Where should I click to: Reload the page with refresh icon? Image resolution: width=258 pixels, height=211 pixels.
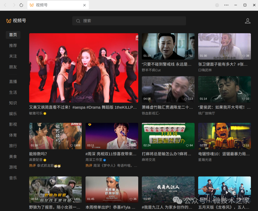tap(21, 5)
